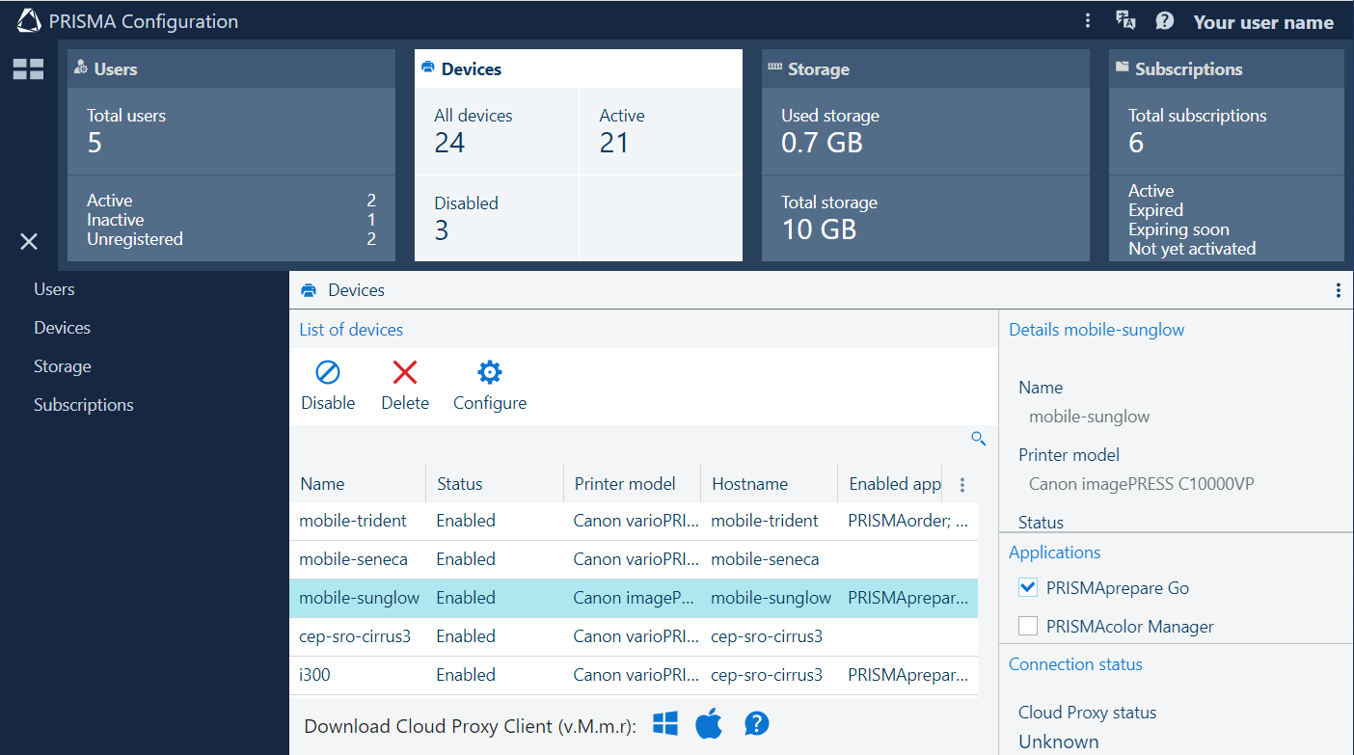Select the mobile-trident device row

(x=634, y=521)
